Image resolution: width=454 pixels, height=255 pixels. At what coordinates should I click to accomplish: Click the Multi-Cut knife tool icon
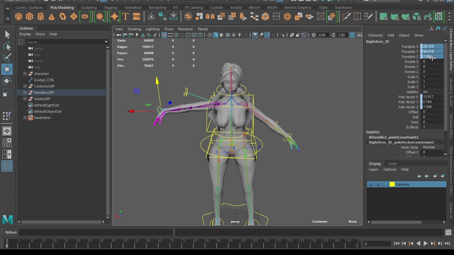point(347,16)
